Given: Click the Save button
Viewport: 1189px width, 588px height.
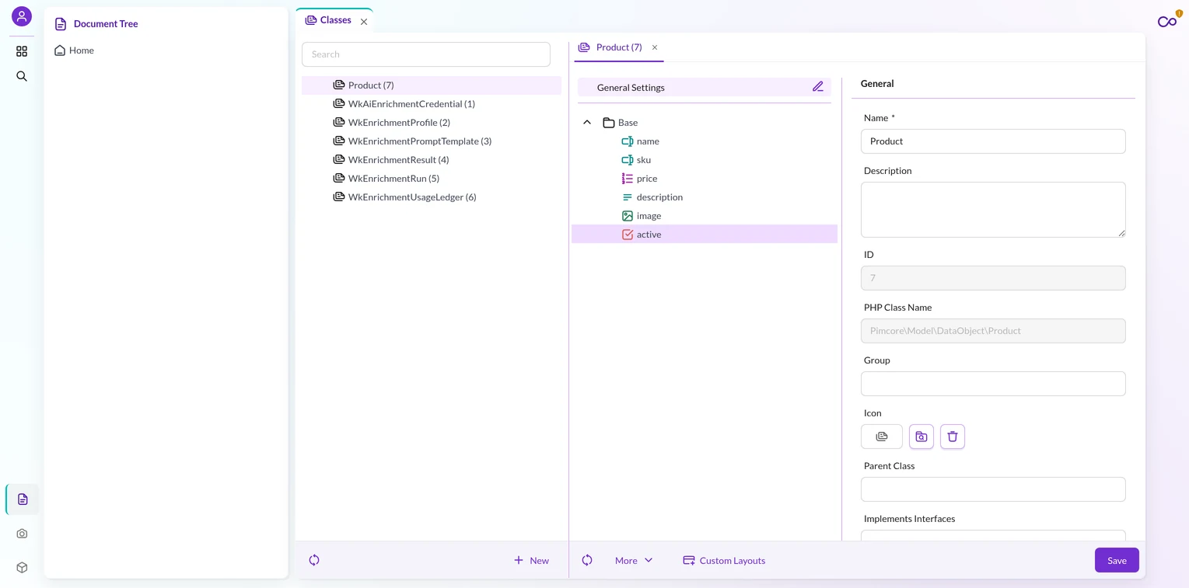Looking at the screenshot, I should [1117, 560].
